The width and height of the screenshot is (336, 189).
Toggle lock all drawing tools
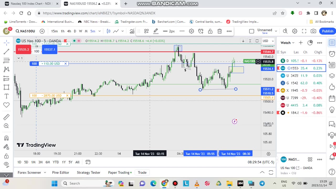(7, 156)
